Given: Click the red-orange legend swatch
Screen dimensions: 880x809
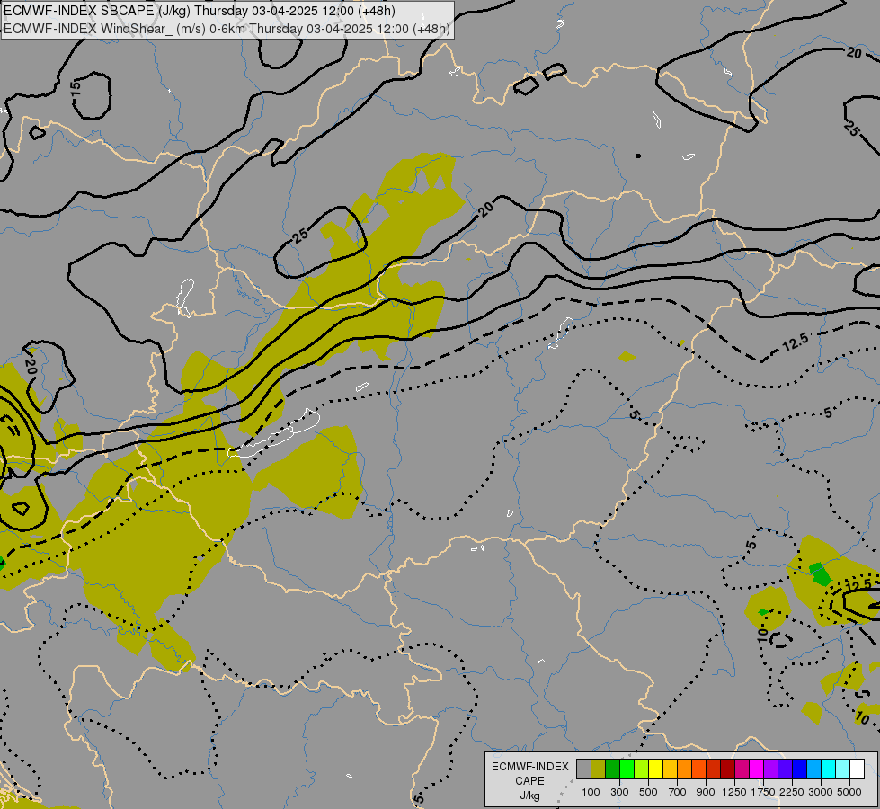Looking at the screenshot, I should [698, 769].
